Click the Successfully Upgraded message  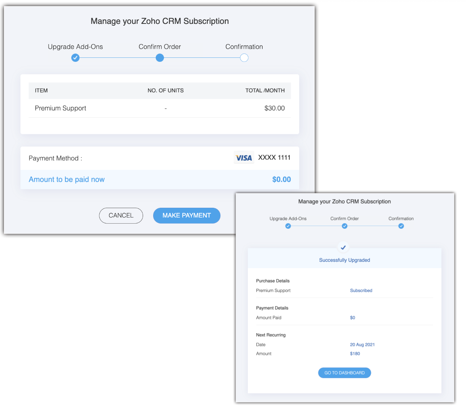click(x=345, y=260)
